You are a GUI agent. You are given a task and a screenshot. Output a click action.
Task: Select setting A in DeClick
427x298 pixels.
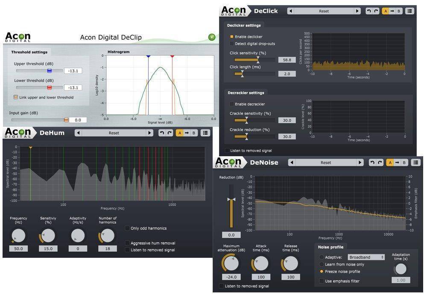click(386, 11)
